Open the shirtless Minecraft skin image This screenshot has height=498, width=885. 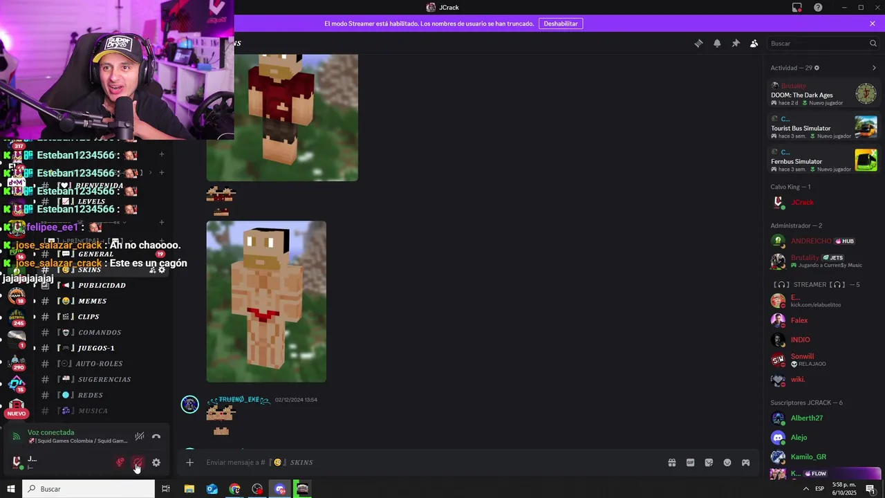(266, 302)
